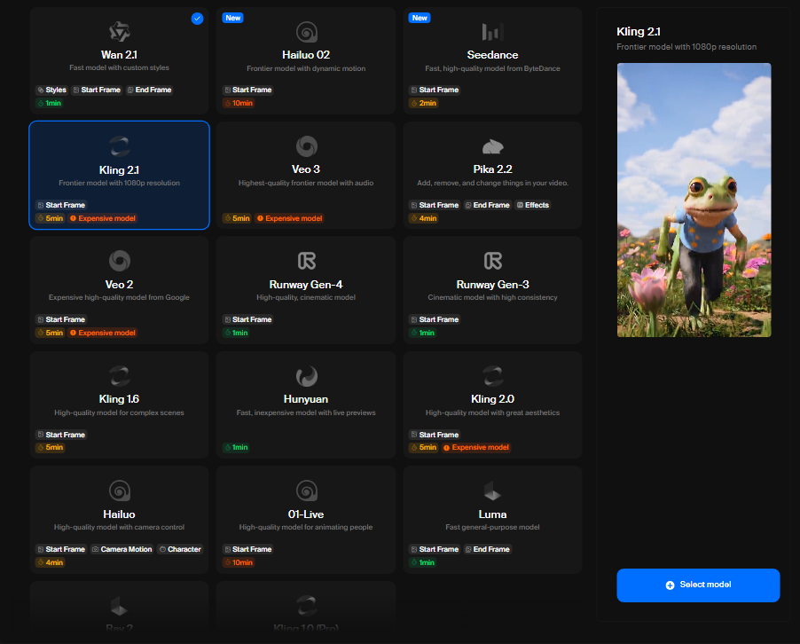Click the Seedance bar-chart logo icon
The height and width of the screenshot is (644, 800).
(493, 32)
